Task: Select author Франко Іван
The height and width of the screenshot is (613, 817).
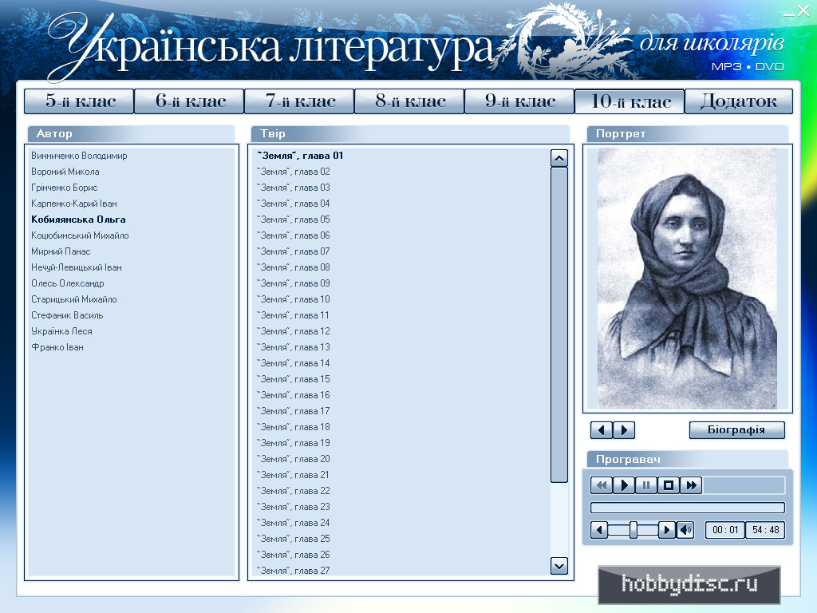Action: [x=57, y=347]
